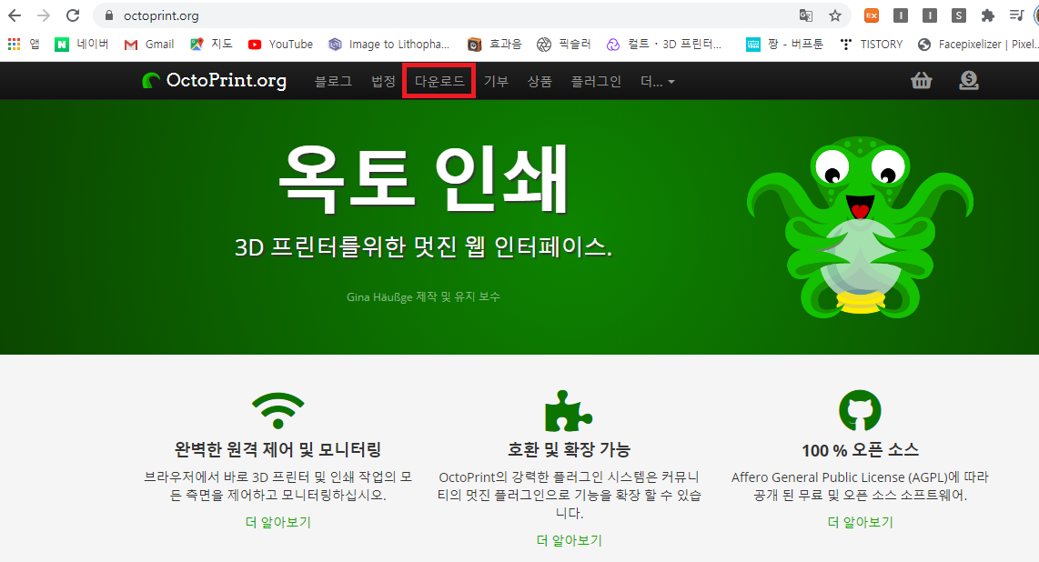The image size is (1039, 562).
Task: Click the donate dollar icon in navbar
Action: 969,81
